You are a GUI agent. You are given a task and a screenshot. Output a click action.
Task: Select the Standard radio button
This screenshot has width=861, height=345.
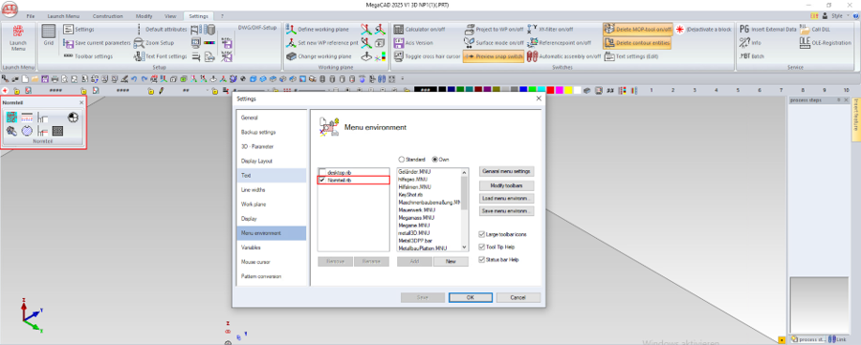[402, 159]
